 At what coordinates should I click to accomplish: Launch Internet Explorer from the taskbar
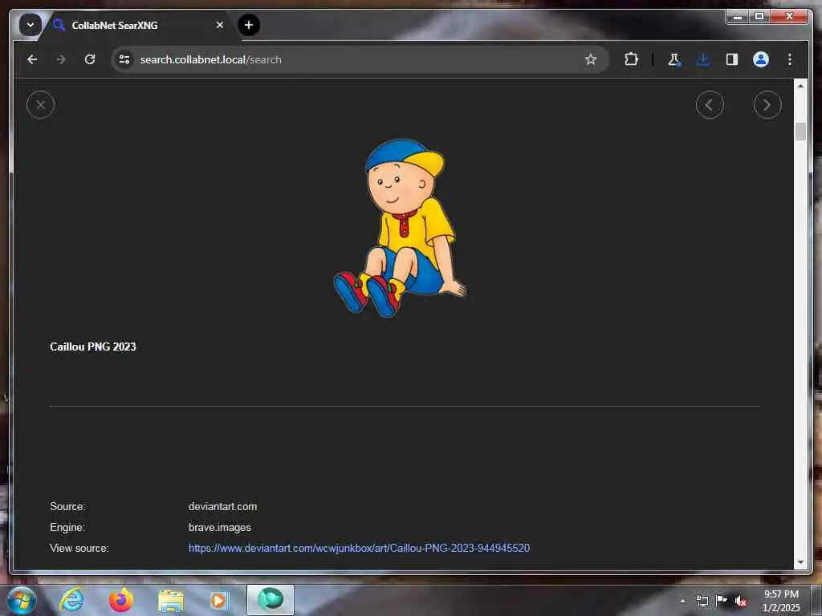tap(71, 600)
